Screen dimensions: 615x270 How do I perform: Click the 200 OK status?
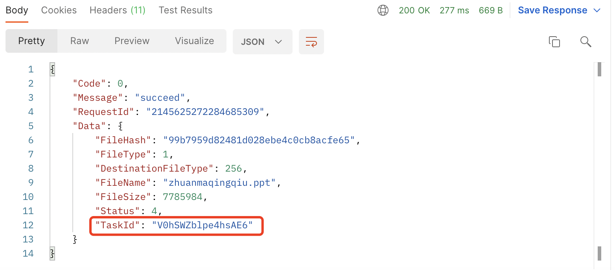point(414,11)
